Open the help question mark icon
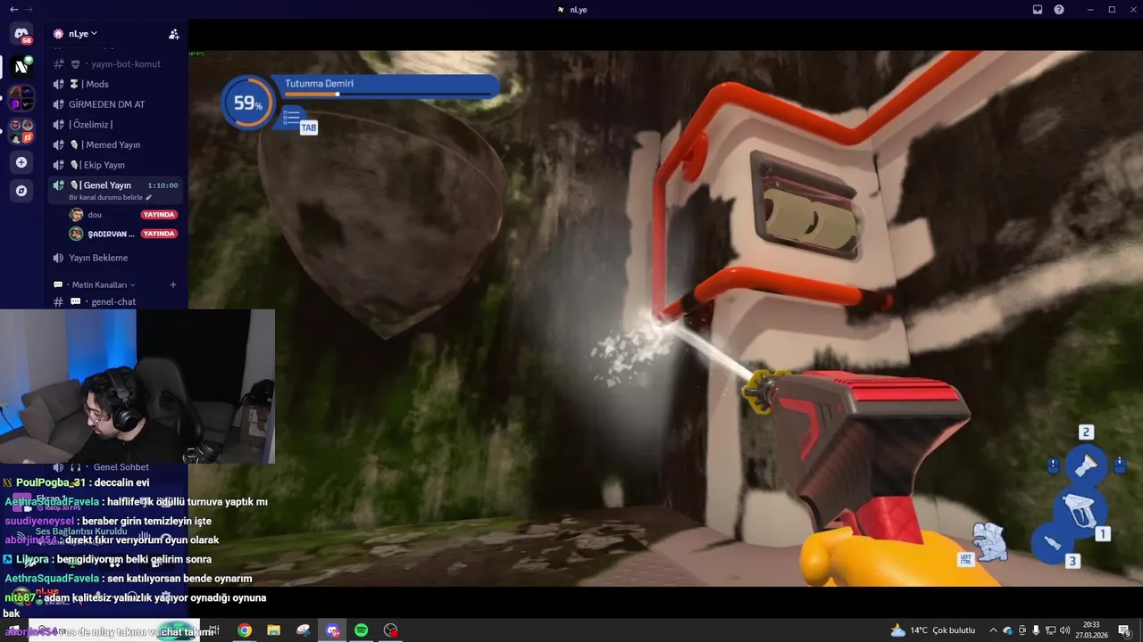The width and height of the screenshot is (1143, 642). click(x=1059, y=9)
